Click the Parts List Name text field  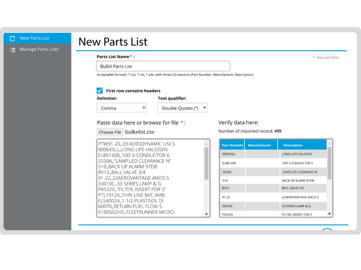[x=163, y=66]
